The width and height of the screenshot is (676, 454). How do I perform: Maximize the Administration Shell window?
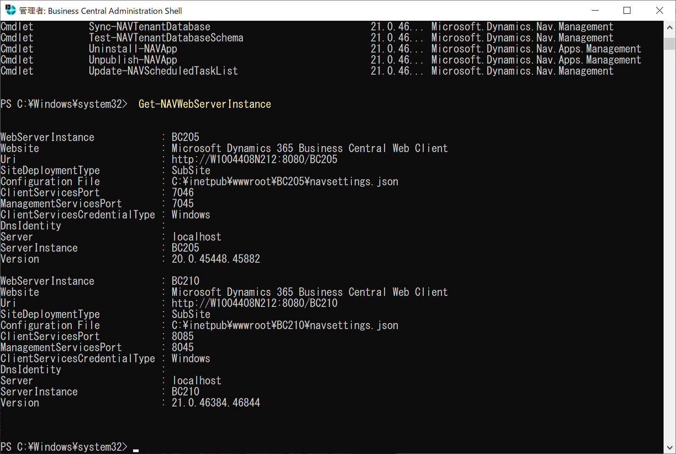point(627,10)
